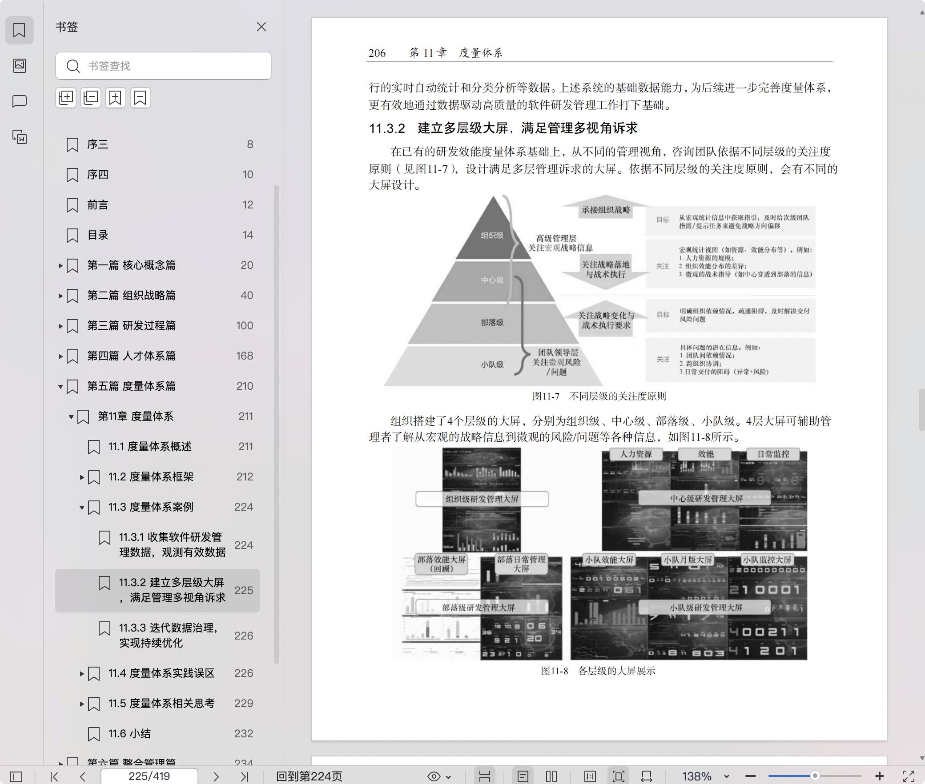Expand the 第一篇 核心概念篇 bookmark
Image resolution: width=925 pixels, height=784 pixels.
(60, 266)
